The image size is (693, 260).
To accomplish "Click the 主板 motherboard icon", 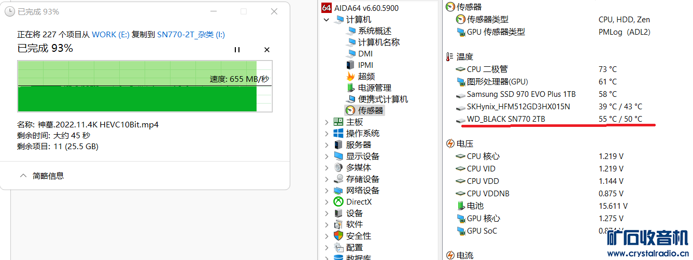I will [338, 122].
